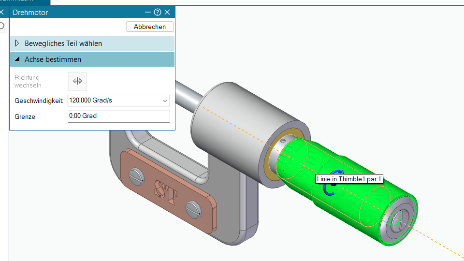Screen dimensions: 464x261
Task: Open the Drehmotor dialog help question mark
Action: [x=158, y=12]
